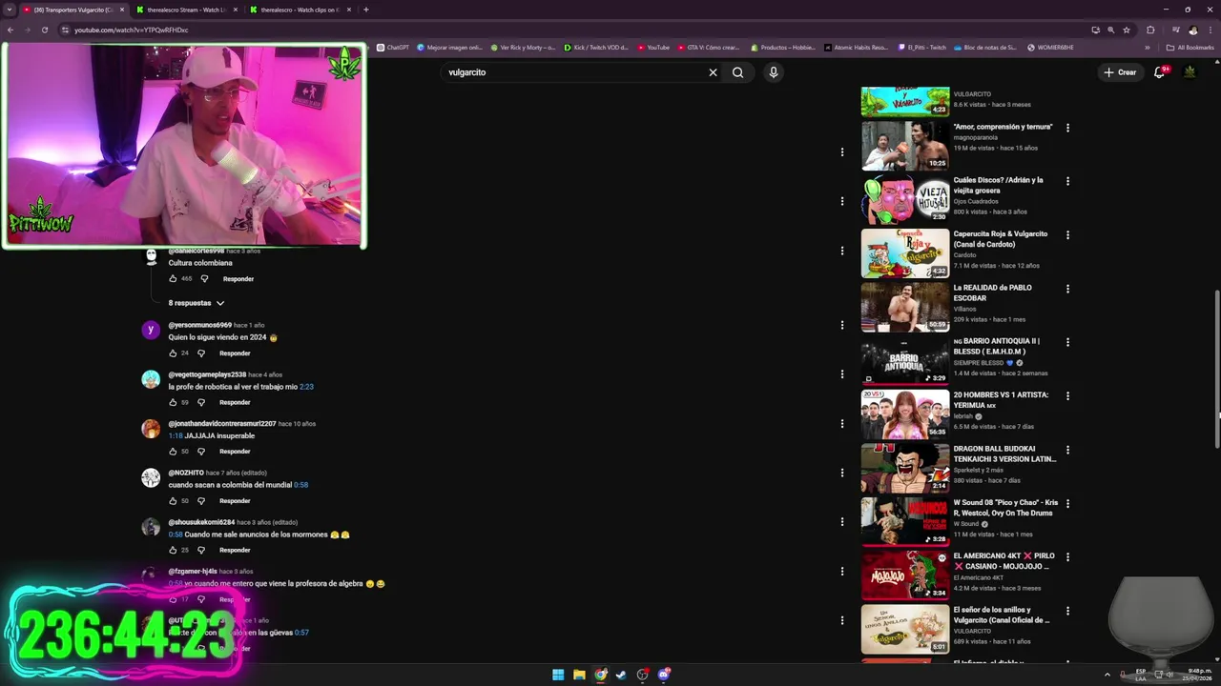Click the 'Crear' button
This screenshot has width=1221, height=686.
tap(1120, 72)
